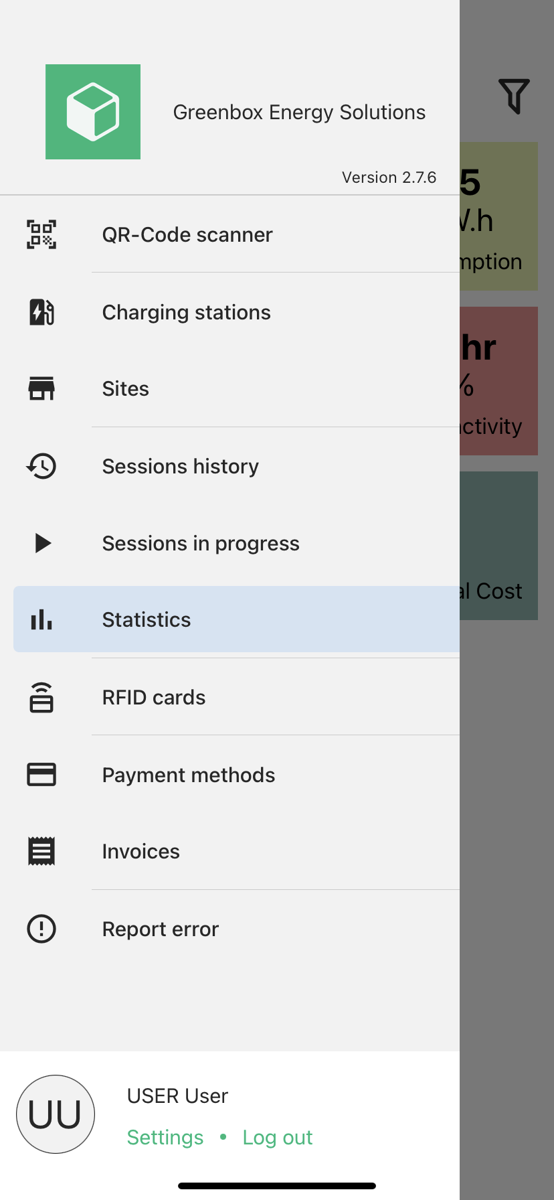This screenshot has height=1200, width=554.
Task: Go to Invoices in the menu
Action: [x=141, y=851]
